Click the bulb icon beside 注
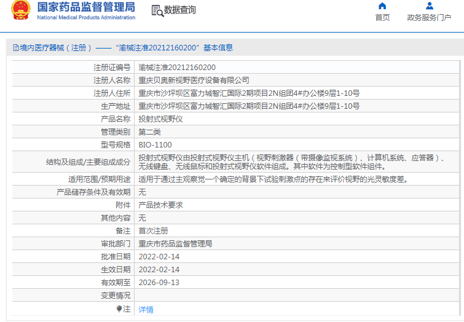Image resolution: width=464 pixels, height=322 pixels. (119, 309)
